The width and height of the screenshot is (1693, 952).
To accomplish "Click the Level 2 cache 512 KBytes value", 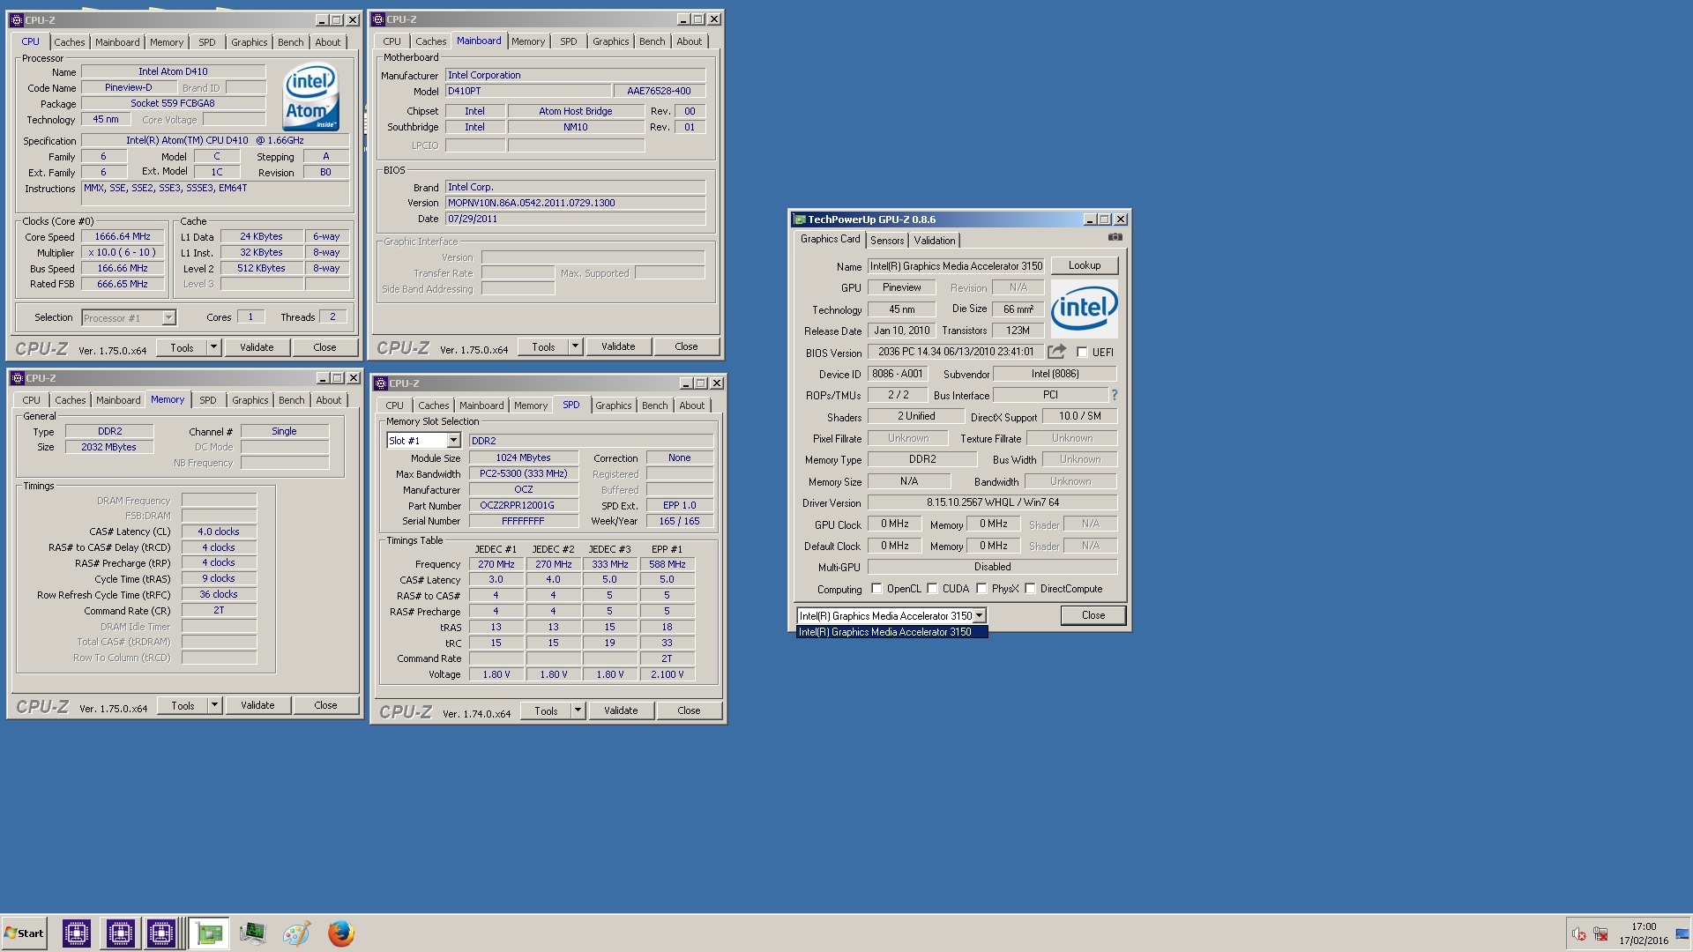I will [x=261, y=269].
